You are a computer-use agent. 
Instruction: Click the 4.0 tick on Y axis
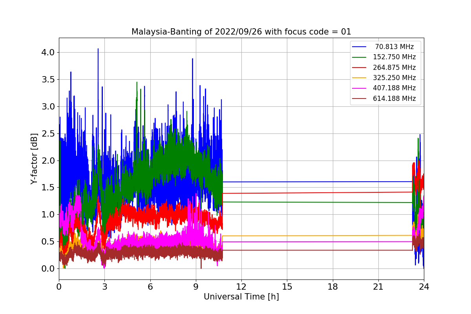tap(49, 52)
